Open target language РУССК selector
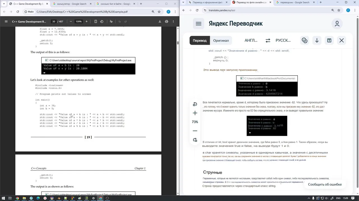The image size is (359, 201). pyautogui.click(x=283, y=40)
